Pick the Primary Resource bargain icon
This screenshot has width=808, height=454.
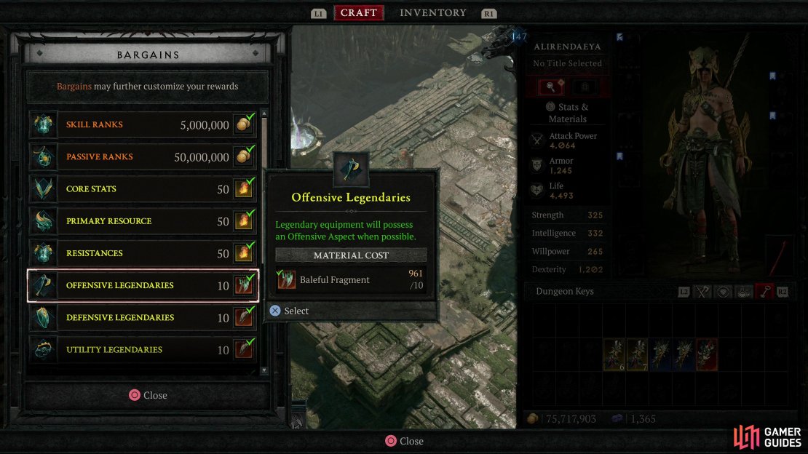point(43,221)
